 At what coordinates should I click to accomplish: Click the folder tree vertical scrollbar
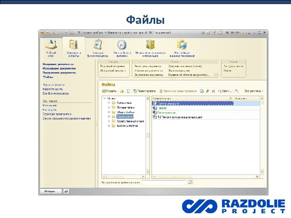148,135
